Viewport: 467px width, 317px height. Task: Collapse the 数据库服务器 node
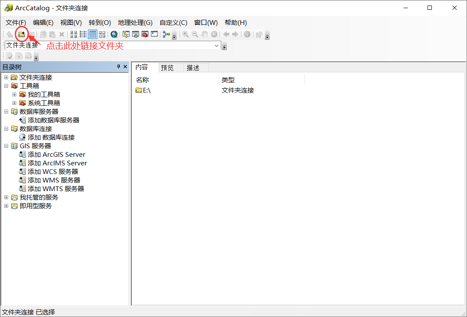(6, 112)
